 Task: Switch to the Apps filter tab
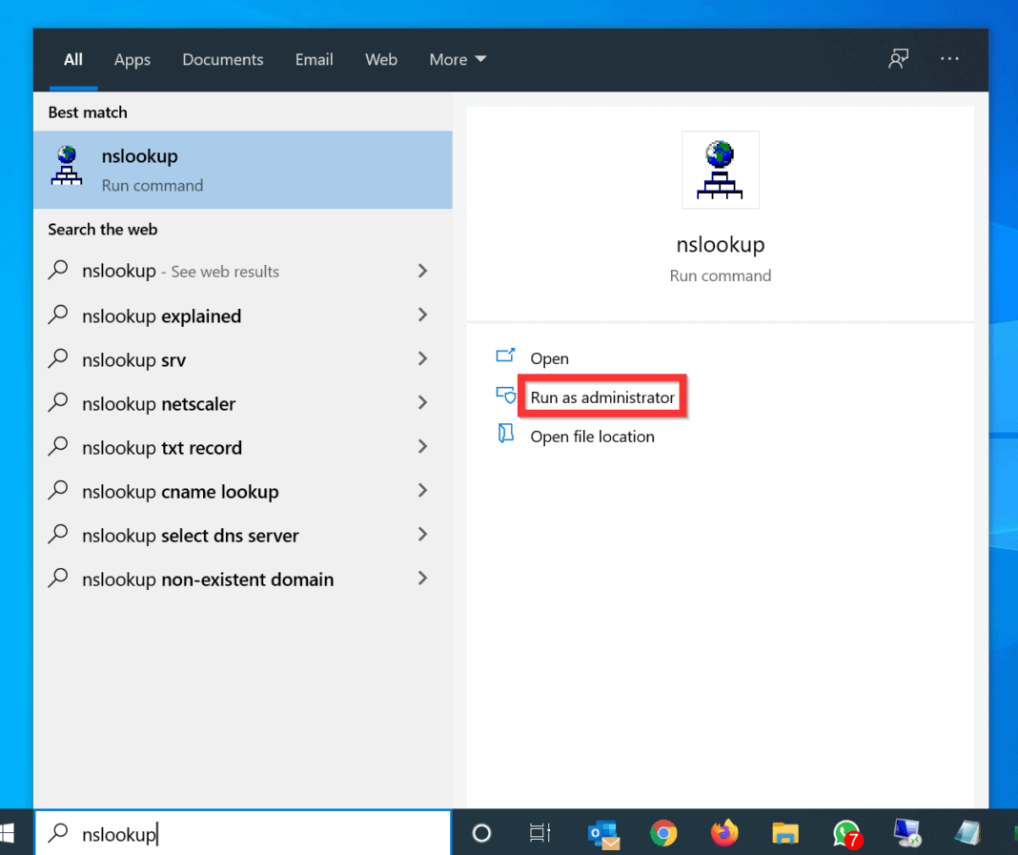(132, 59)
